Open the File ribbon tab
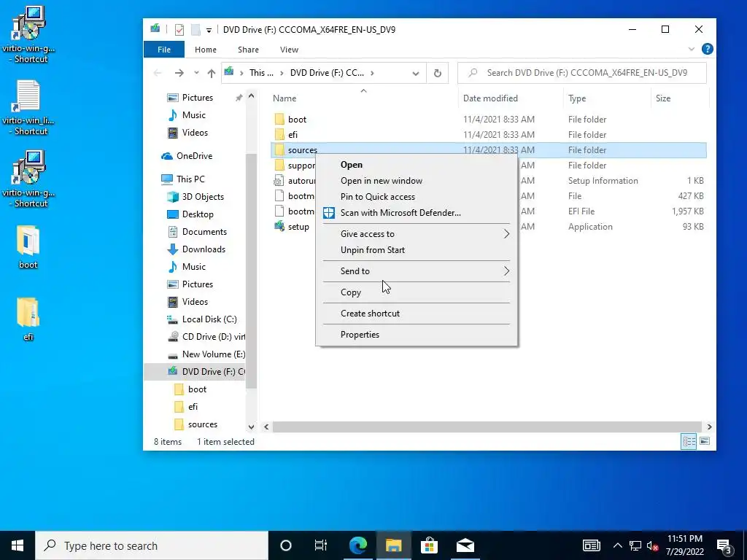Screen dimensions: 747x560 tap(164, 50)
